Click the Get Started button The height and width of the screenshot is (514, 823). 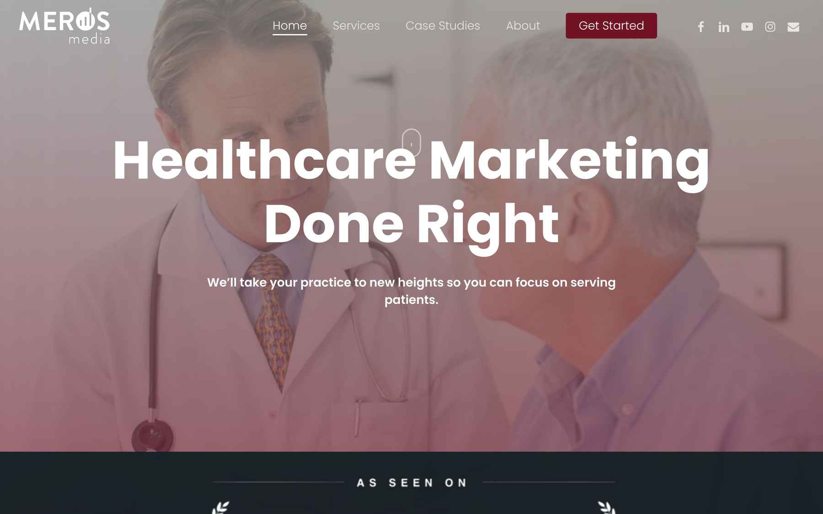(x=611, y=26)
